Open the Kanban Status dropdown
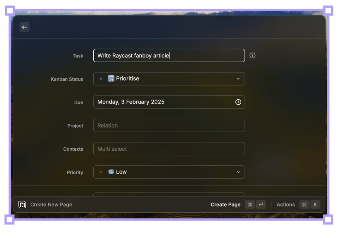The height and width of the screenshot is (238, 340). (169, 79)
